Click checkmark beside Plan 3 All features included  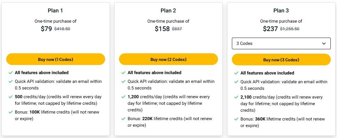(x=236, y=73)
